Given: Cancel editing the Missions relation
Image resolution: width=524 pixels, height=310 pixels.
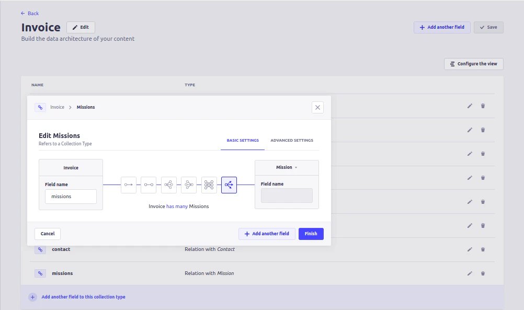Looking at the screenshot, I should coord(47,234).
